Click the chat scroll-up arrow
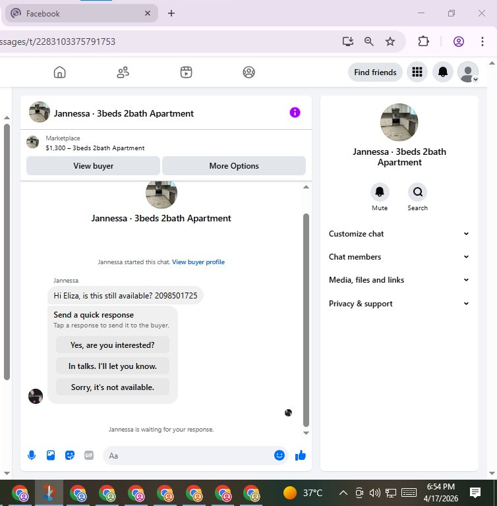Image resolution: width=497 pixels, height=506 pixels. point(306,187)
